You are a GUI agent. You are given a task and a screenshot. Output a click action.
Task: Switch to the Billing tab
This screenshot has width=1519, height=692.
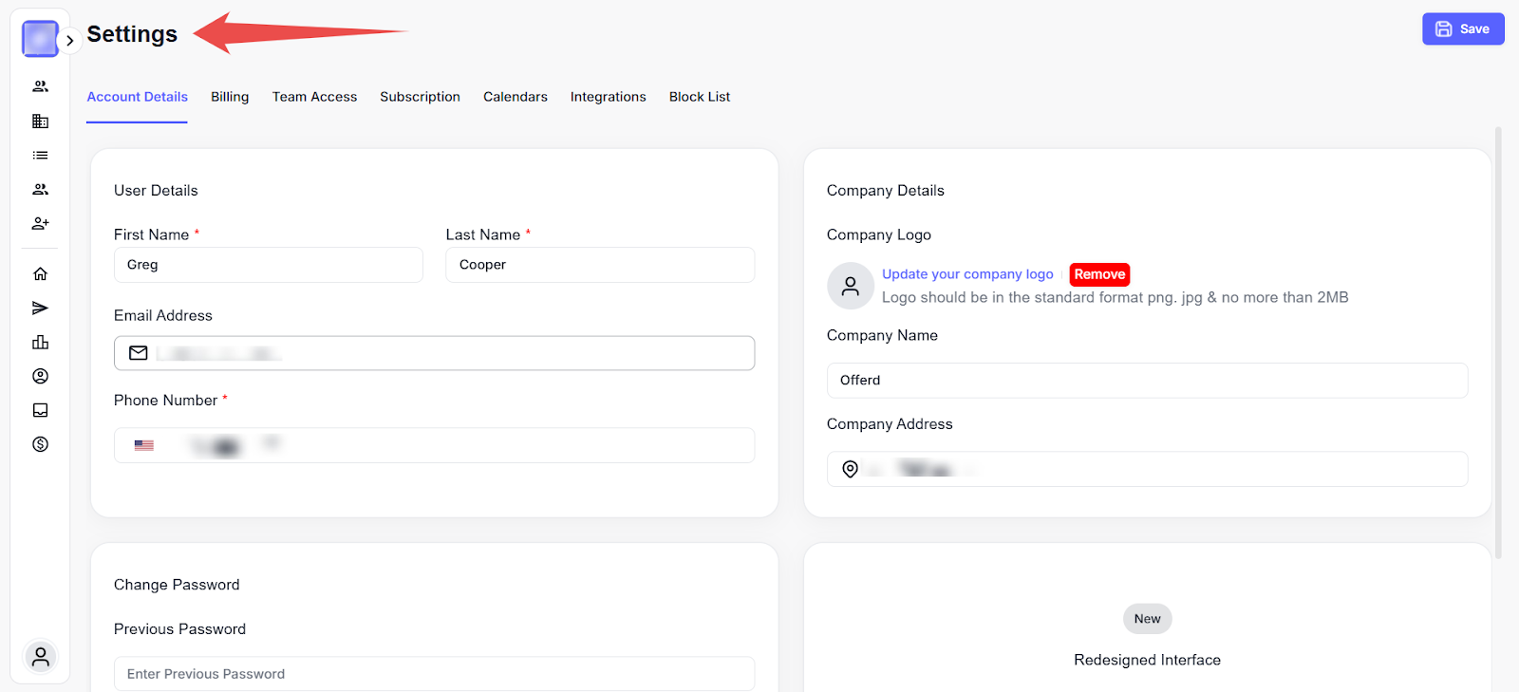click(x=230, y=97)
